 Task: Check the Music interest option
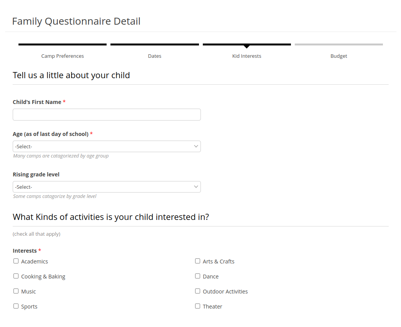point(16,291)
